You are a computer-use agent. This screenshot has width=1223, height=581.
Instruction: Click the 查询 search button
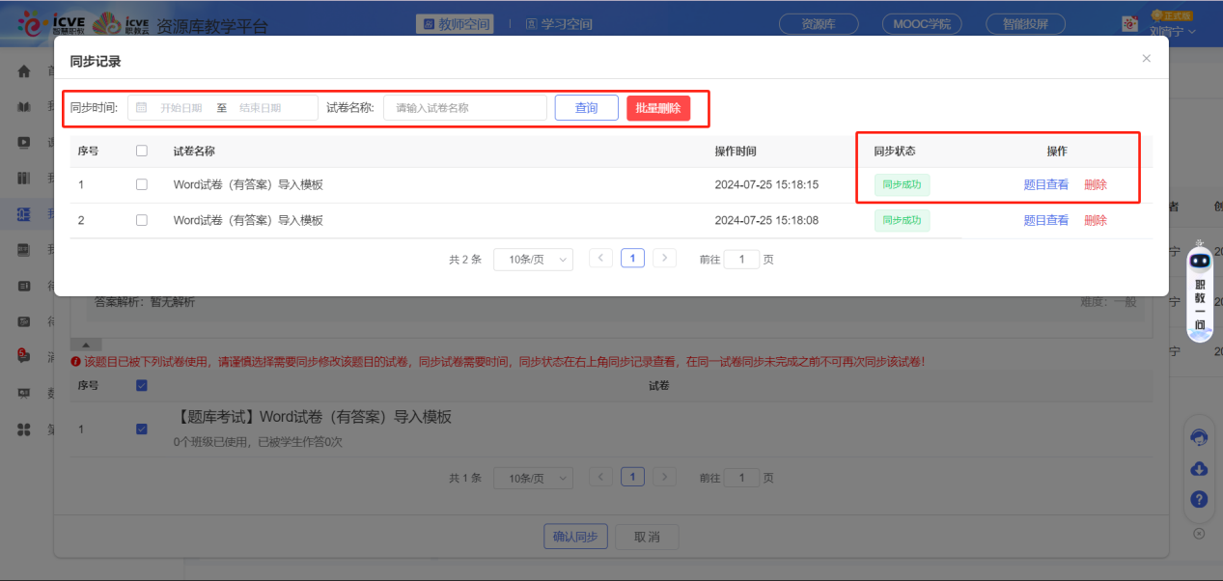[585, 107]
